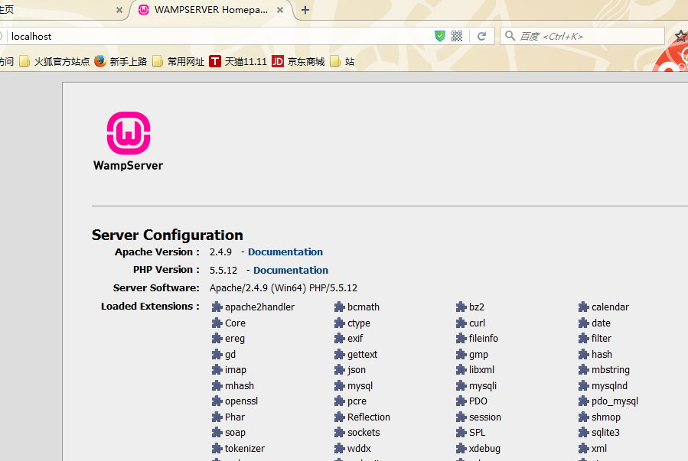Click the puzzle icon next to calendar
The width and height of the screenshot is (688, 461).
click(583, 307)
